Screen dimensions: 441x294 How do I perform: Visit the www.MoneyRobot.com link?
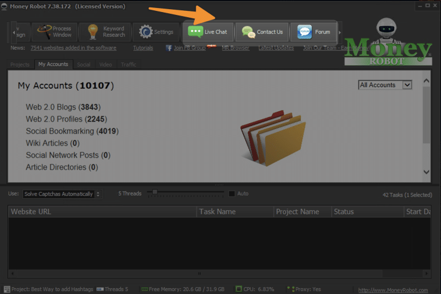point(393,290)
